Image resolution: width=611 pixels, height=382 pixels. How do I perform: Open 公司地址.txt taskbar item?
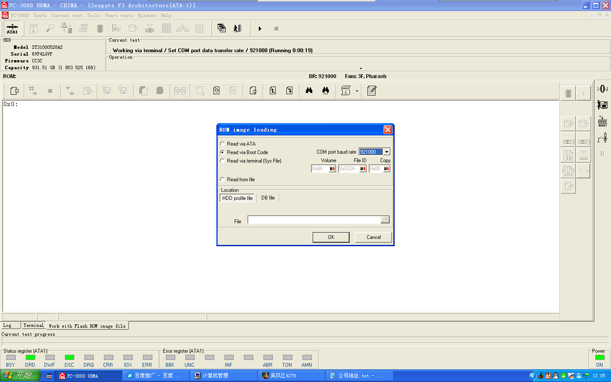pos(359,376)
